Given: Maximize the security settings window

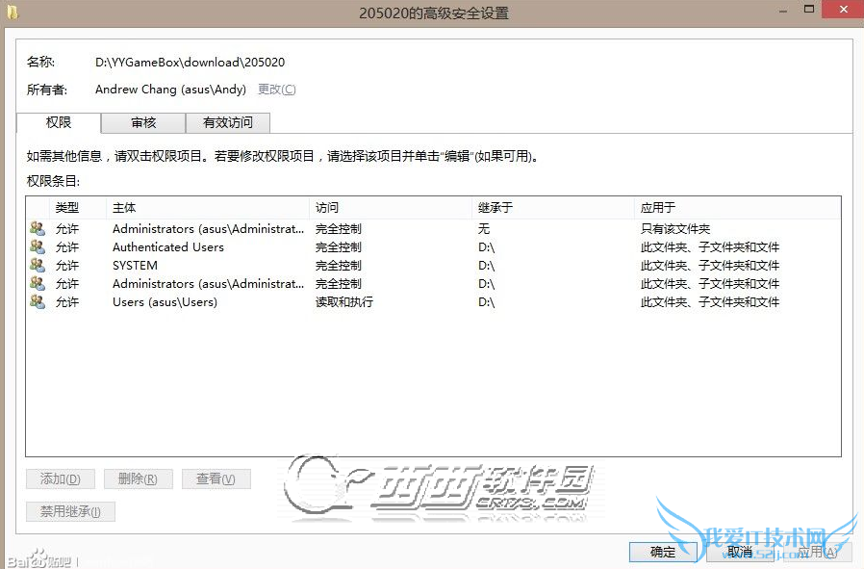Looking at the screenshot, I should [x=809, y=10].
